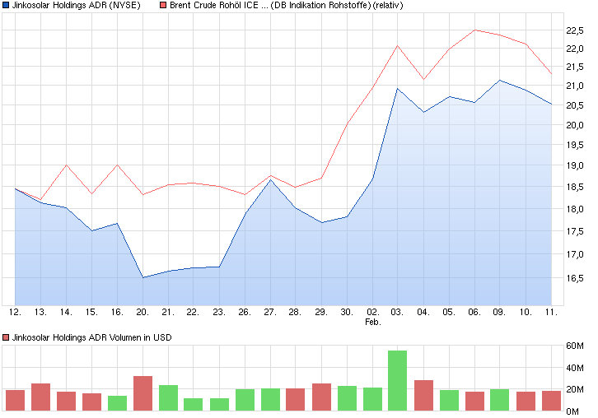
Task: Click the red Volumen legend color square
Action: (x=6, y=337)
